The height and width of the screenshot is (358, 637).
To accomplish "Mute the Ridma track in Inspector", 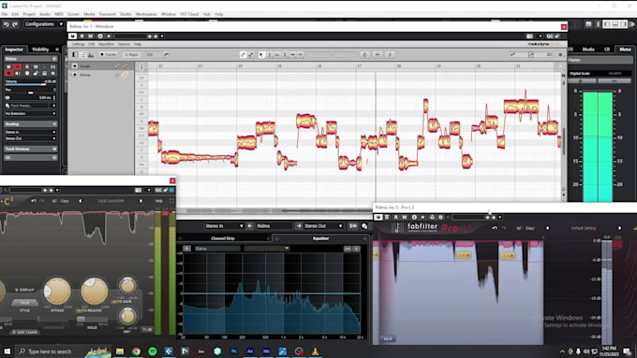I will tap(8, 66).
